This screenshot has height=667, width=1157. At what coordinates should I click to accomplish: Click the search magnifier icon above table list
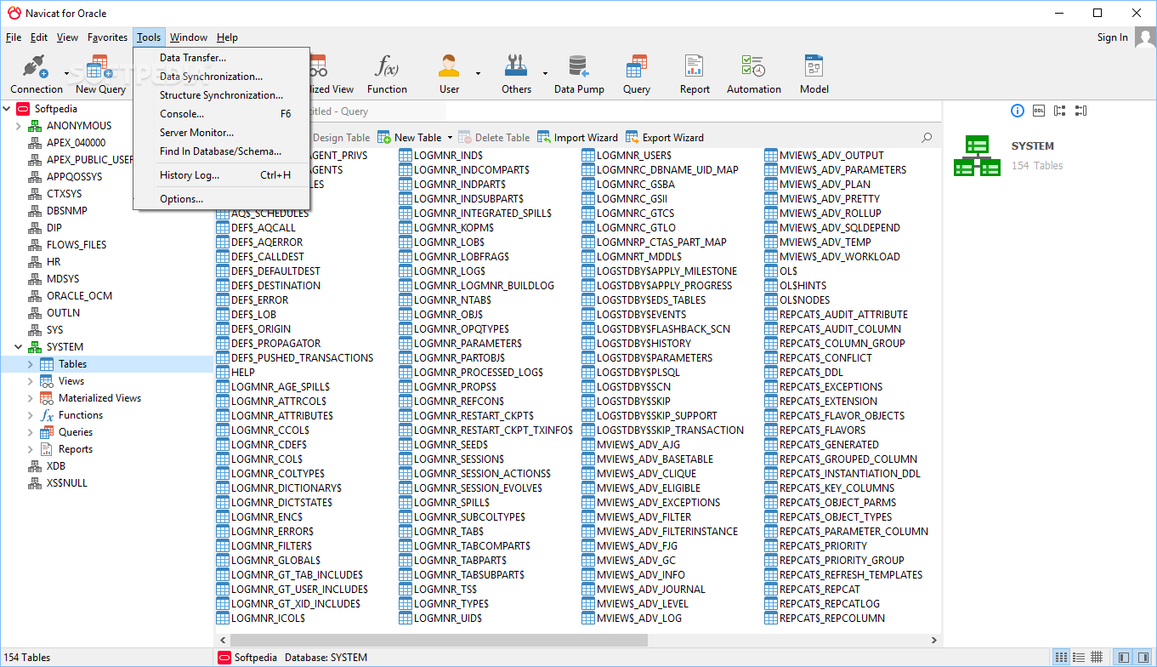pos(927,137)
